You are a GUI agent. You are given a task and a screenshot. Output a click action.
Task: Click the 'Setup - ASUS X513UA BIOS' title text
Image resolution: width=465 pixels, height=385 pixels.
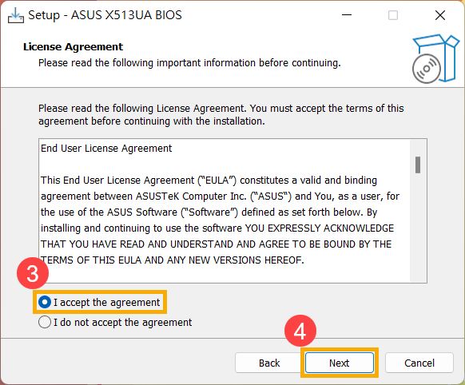(x=105, y=15)
